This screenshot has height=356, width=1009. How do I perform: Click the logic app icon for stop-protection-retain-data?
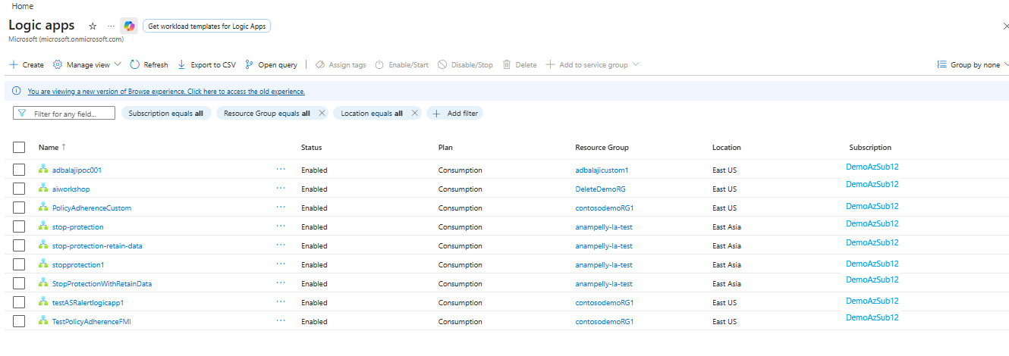pyautogui.click(x=43, y=245)
